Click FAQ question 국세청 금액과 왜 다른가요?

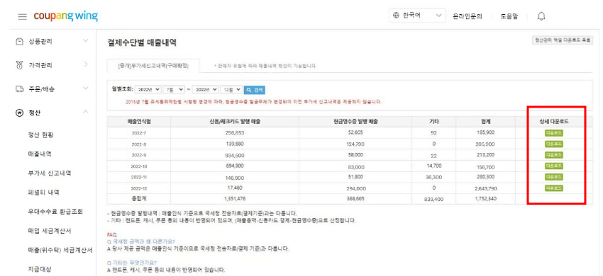[x=140, y=242]
